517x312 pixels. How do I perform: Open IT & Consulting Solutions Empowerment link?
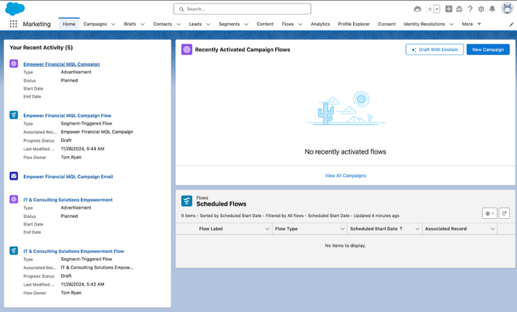click(x=68, y=200)
